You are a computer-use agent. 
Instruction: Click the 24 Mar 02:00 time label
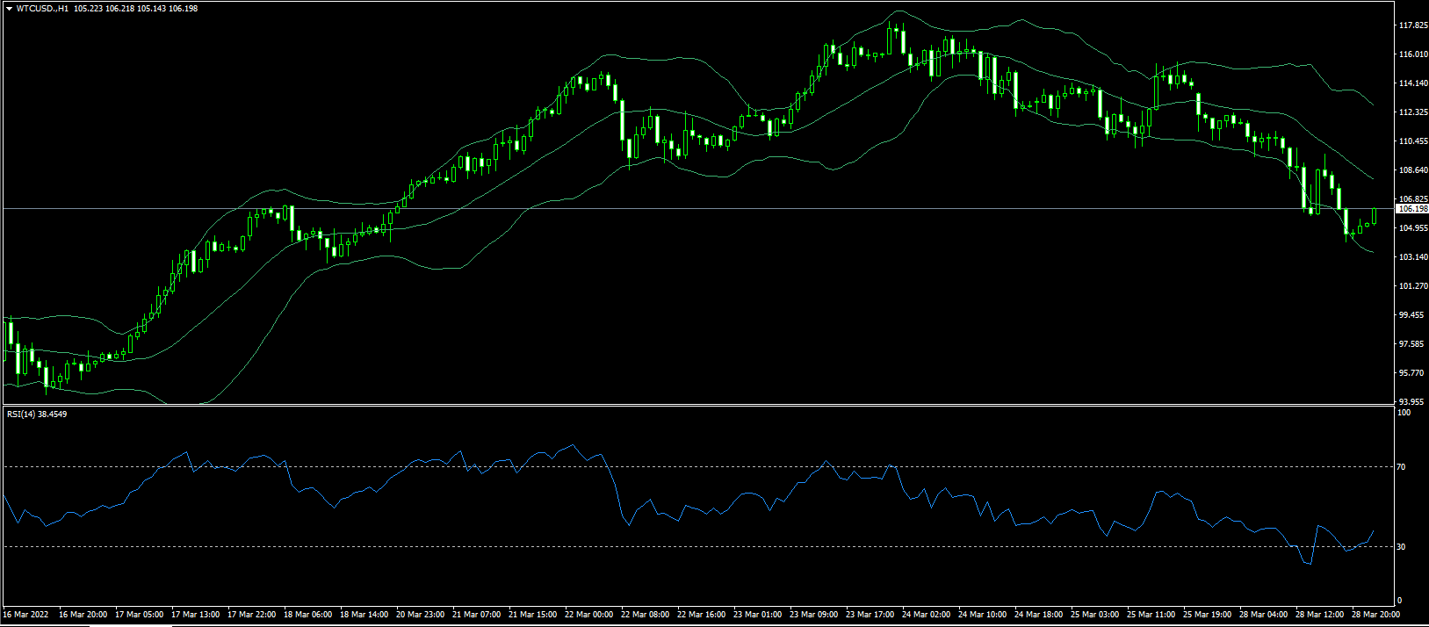(926, 615)
